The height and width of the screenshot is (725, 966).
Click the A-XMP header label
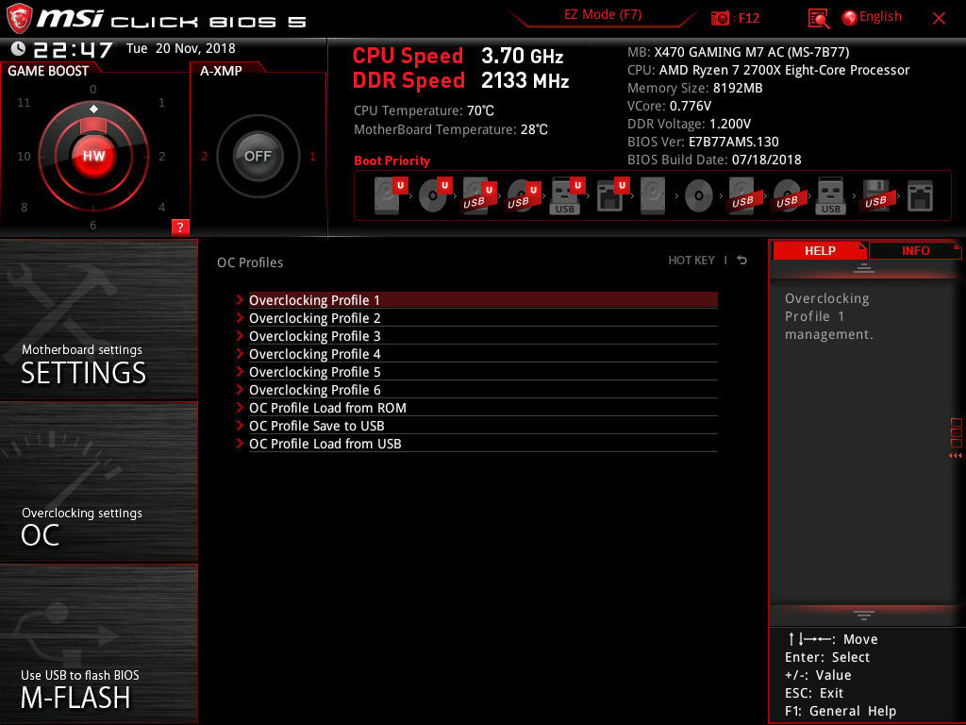point(221,71)
